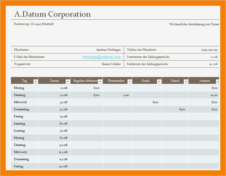Open the Überstunden column filter dropdown
This screenshot has height=176, width=226.
point(130,82)
